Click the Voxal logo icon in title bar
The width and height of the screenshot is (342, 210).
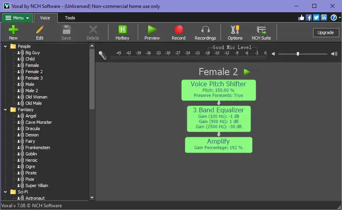(x=7, y=6)
